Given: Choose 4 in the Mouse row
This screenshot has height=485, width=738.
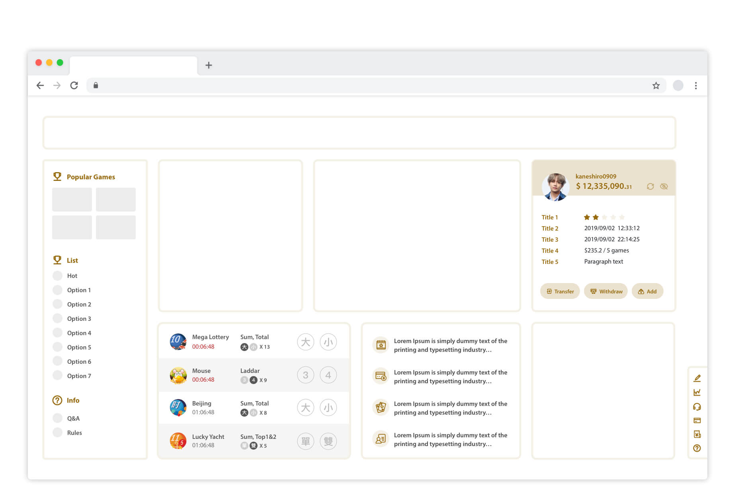Looking at the screenshot, I should tap(328, 375).
